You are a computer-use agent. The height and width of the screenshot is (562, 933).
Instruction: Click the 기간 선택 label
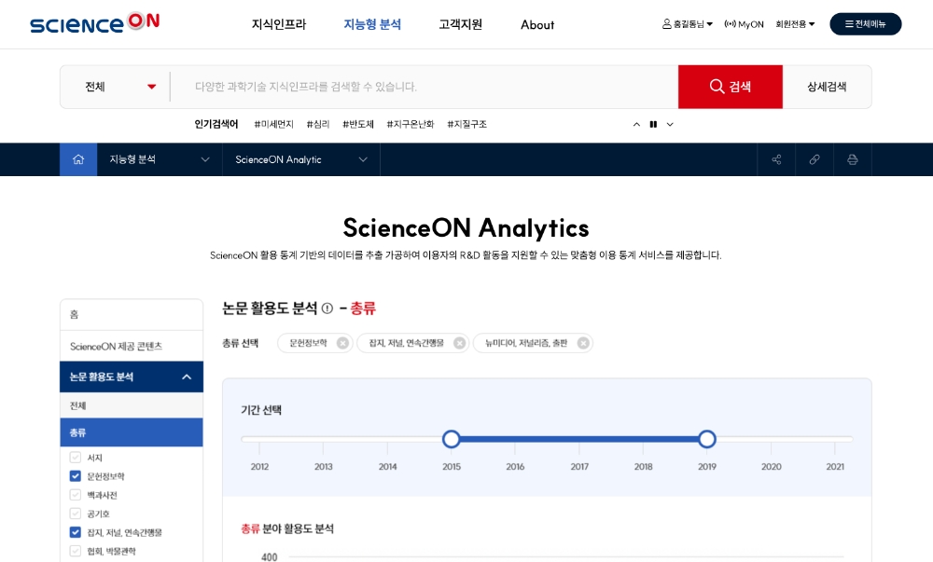pos(261,410)
